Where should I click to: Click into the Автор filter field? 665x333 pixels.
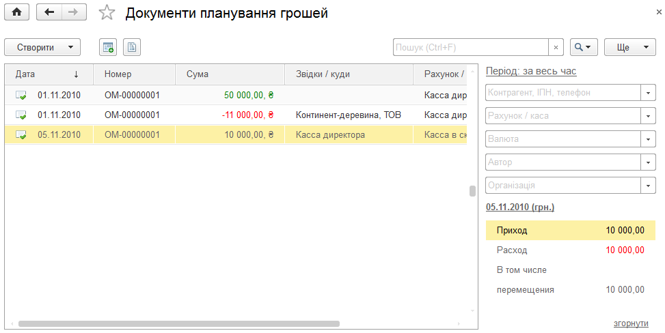coord(563,162)
